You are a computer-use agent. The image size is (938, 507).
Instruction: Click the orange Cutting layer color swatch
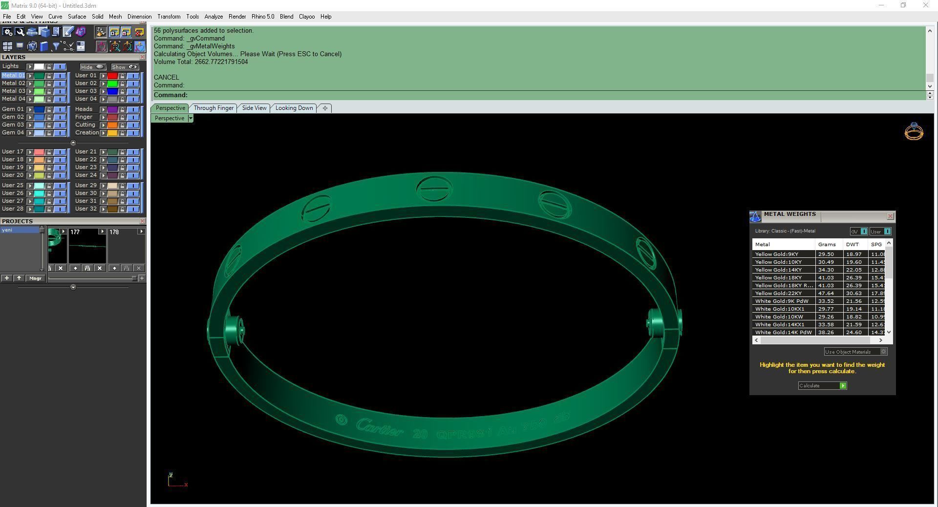click(x=112, y=125)
